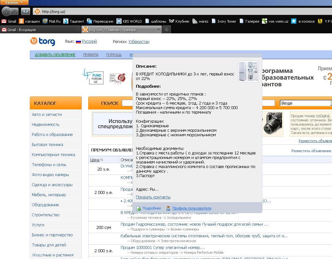Click the eye icon beside the address bar
This screenshot has height=259, width=332.
click(x=25, y=11)
